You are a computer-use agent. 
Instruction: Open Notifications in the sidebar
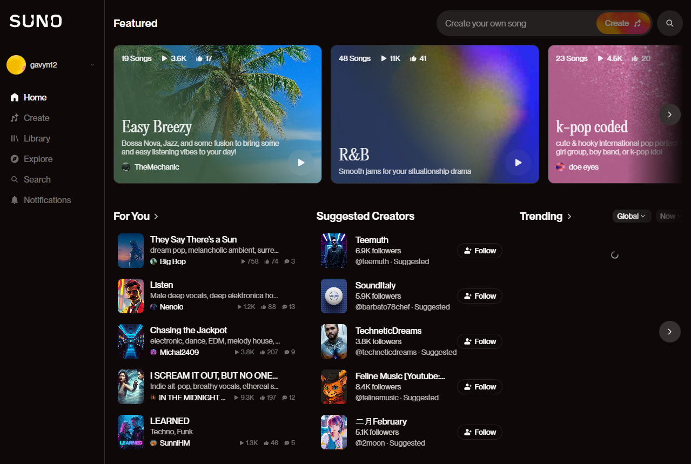[41, 200]
